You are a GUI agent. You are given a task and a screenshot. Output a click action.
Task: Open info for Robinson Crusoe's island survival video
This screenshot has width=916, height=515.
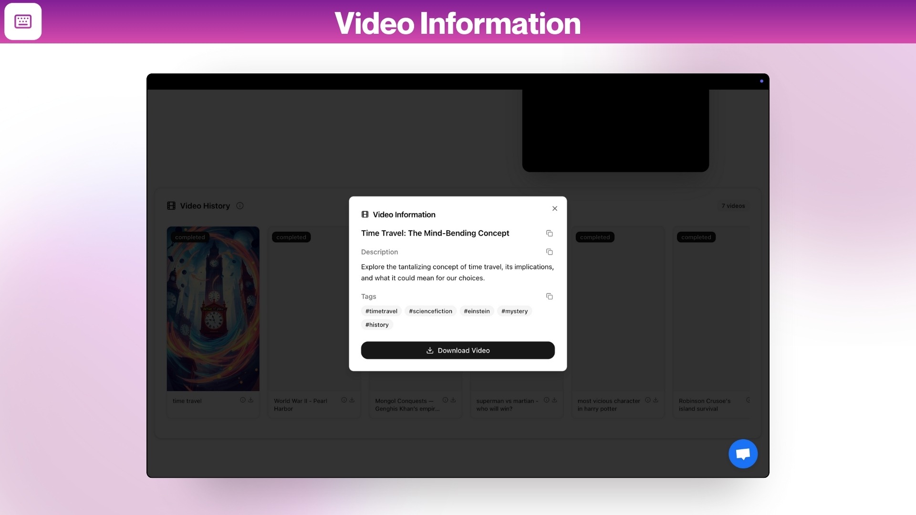(x=749, y=400)
